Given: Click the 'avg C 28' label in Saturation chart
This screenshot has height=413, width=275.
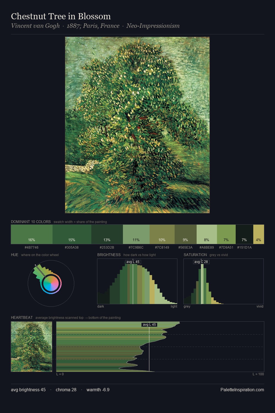Looking at the screenshot, I should click(201, 262).
